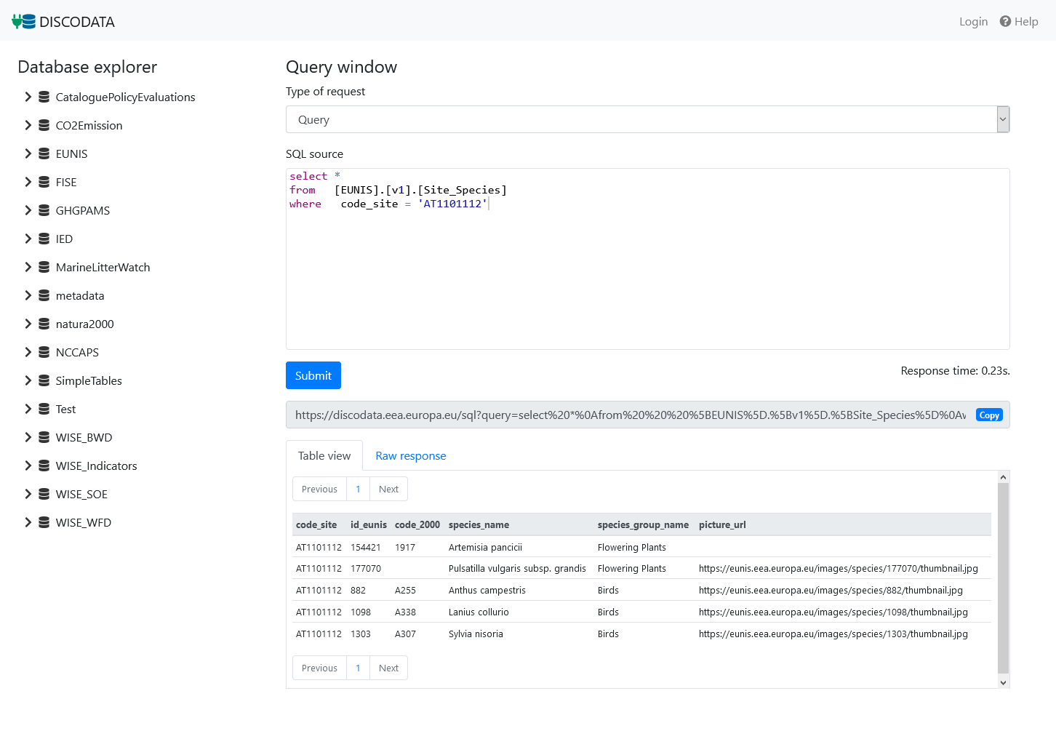Viewport: 1056px width, 731px height.
Task: Click database icon next to metadata
Action: pyautogui.click(x=44, y=295)
